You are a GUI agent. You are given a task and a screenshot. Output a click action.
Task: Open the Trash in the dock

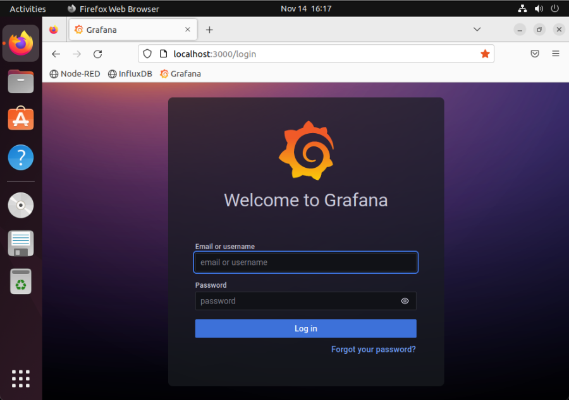tap(21, 281)
